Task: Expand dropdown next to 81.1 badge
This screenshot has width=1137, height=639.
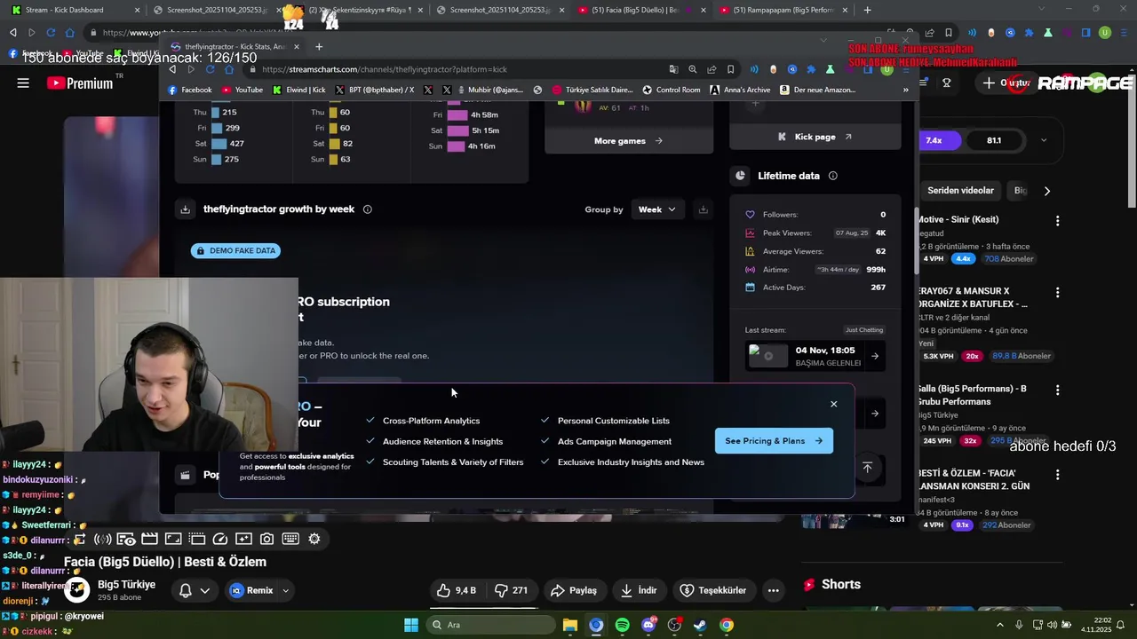Action: coord(1044,140)
